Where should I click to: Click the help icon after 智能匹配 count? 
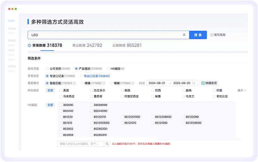(x=75, y=83)
